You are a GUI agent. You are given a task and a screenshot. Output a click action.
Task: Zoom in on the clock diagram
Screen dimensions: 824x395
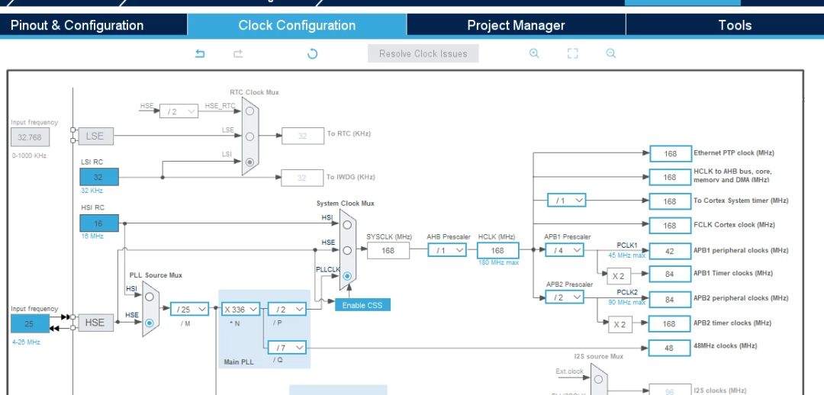pos(534,53)
